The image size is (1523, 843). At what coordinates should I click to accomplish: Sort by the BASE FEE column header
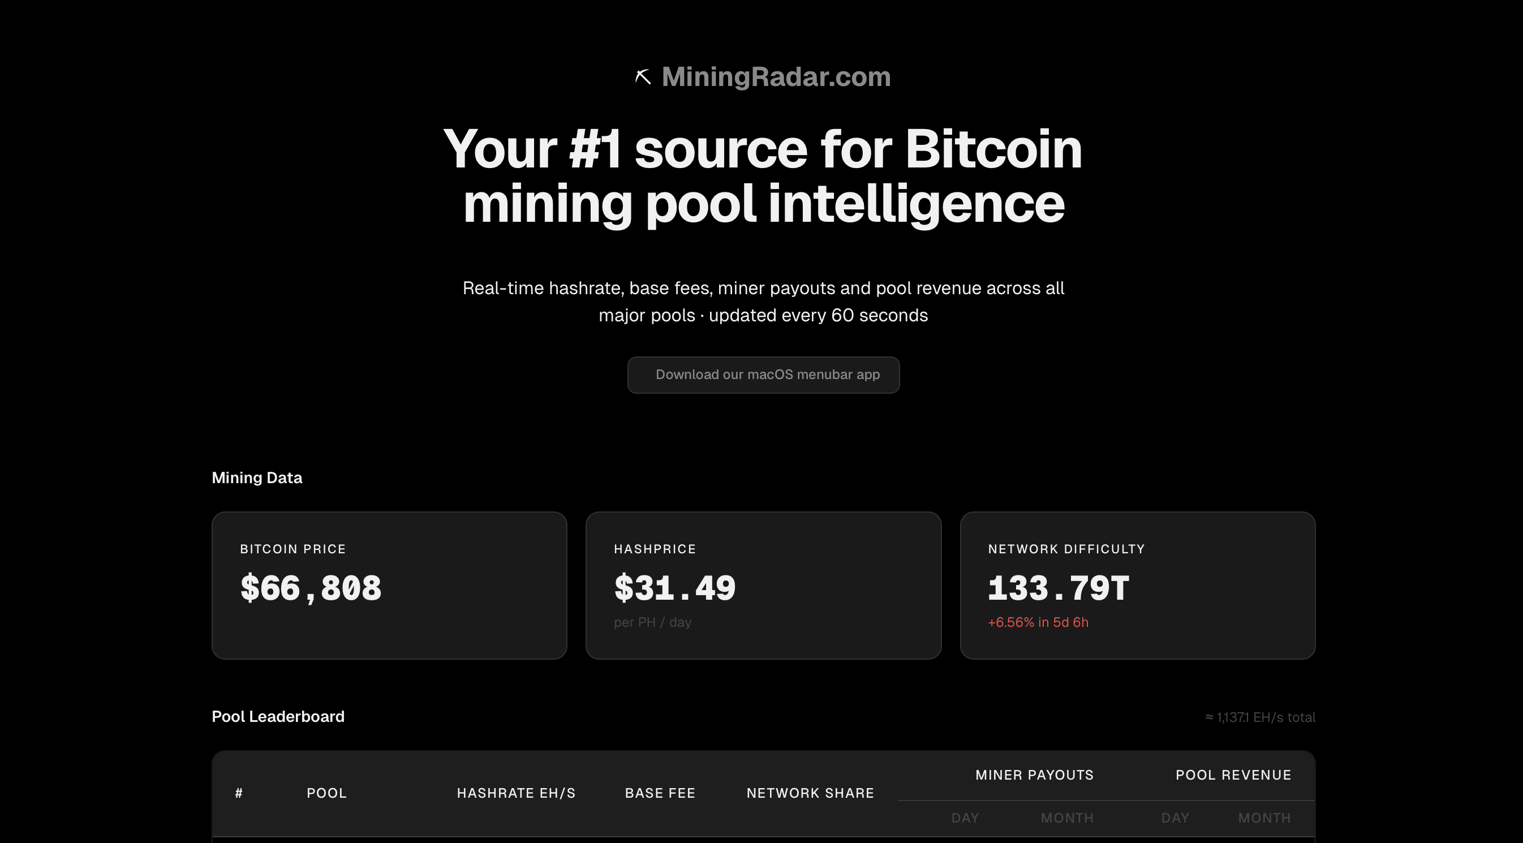(x=660, y=793)
